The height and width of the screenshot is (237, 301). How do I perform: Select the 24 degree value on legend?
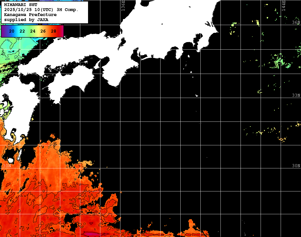(33, 31)
